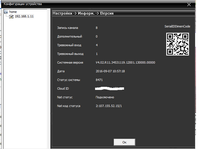Click the serial ID QR code
This screenshot has width=216, height=149.
tap(177, 44)
